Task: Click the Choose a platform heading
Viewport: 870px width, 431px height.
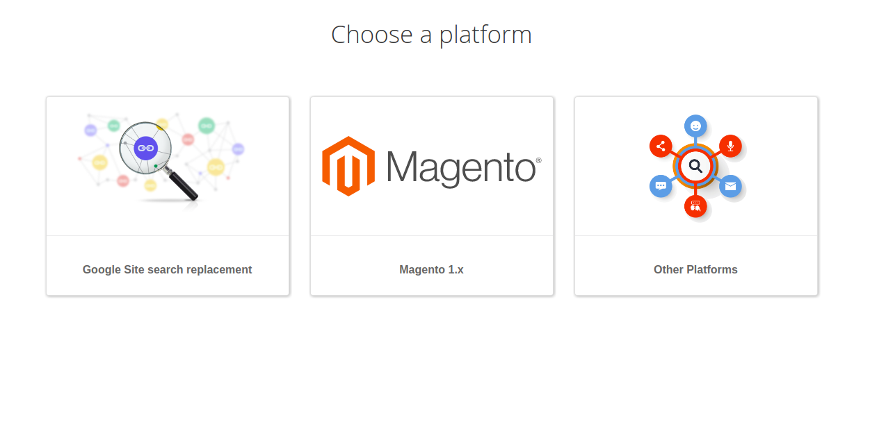Action: point(431,34)
